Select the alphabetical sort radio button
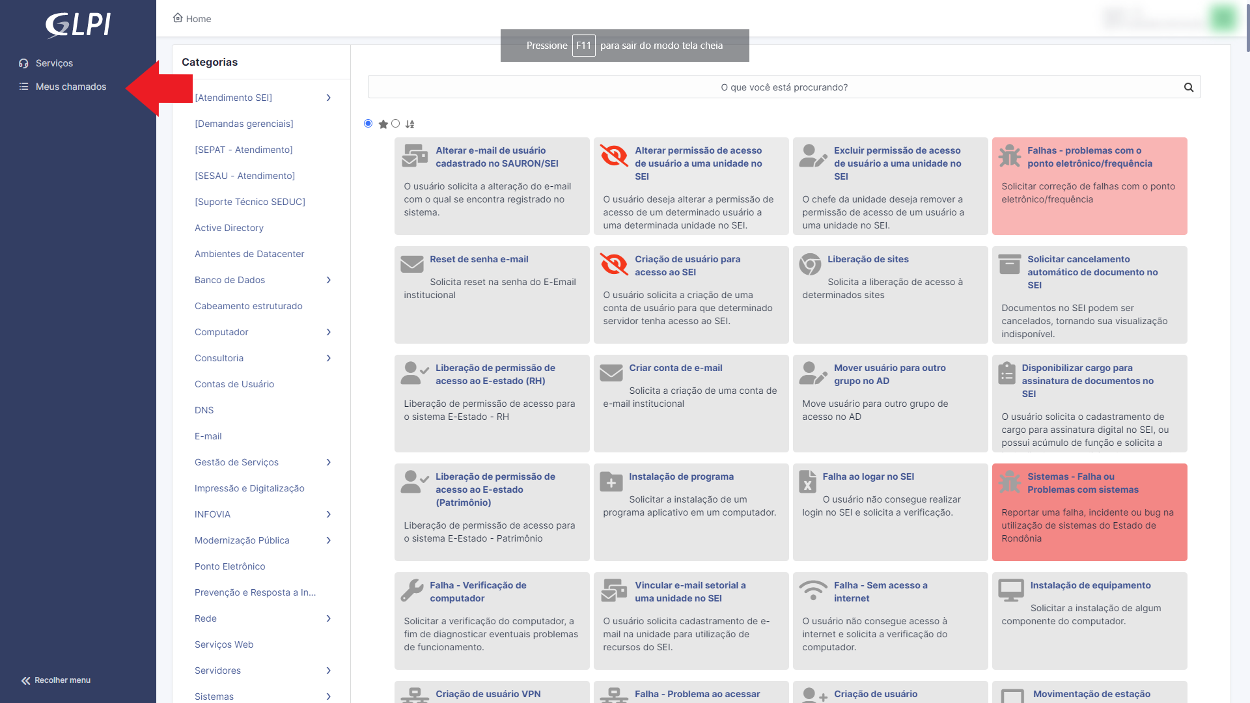1250x703 pixels. click(x=396, y=124)
